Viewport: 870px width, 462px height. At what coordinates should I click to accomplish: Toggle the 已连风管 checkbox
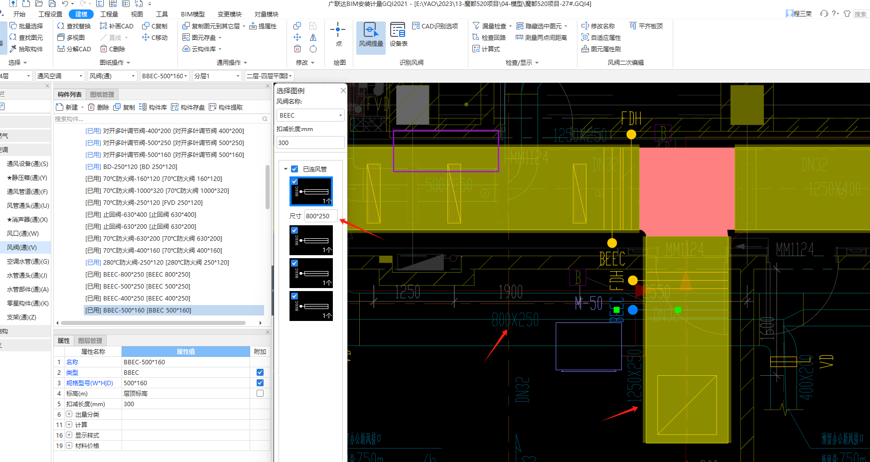pos(294,169)
